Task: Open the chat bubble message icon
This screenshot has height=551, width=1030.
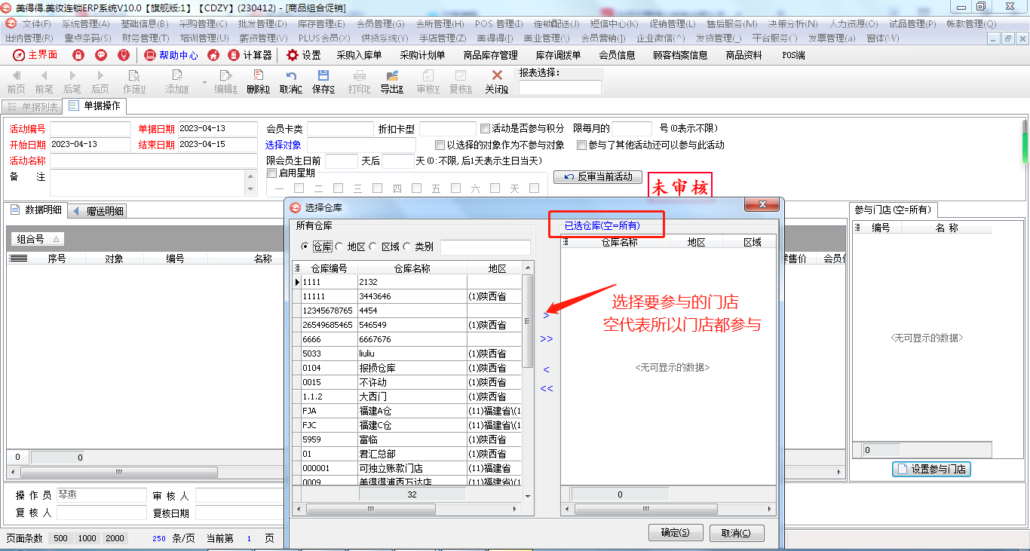Action: pyautogui.click(x=101, y=55)
